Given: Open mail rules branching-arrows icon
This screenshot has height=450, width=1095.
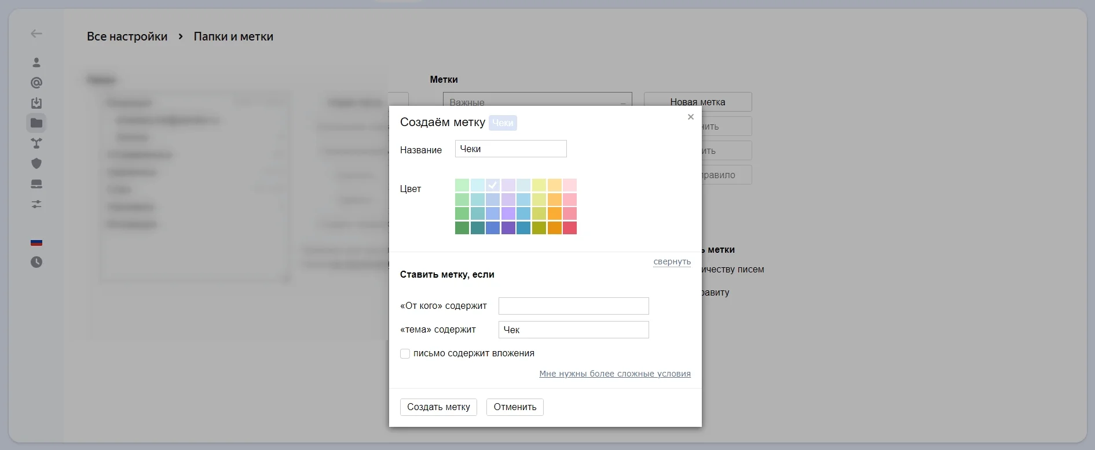Looking at the screenshot, I should tap(36, 143).
